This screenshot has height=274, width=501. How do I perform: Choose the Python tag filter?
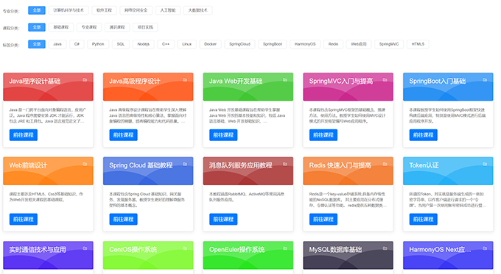pyautogui.click(x=98, y=44)
